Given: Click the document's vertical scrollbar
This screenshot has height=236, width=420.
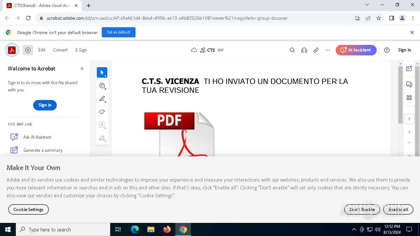Looking at the screenshot, I should coord(400,95).
